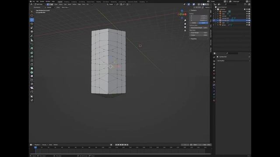280x157 pixels.
Task: Hide Light with its eye icon
Action: [247, 23]
